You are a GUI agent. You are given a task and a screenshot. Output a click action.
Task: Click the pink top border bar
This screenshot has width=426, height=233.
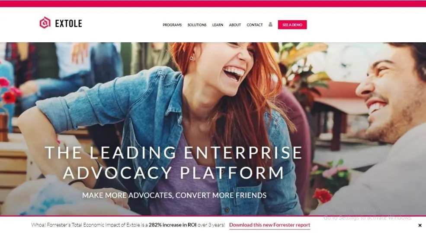[213, 3]
